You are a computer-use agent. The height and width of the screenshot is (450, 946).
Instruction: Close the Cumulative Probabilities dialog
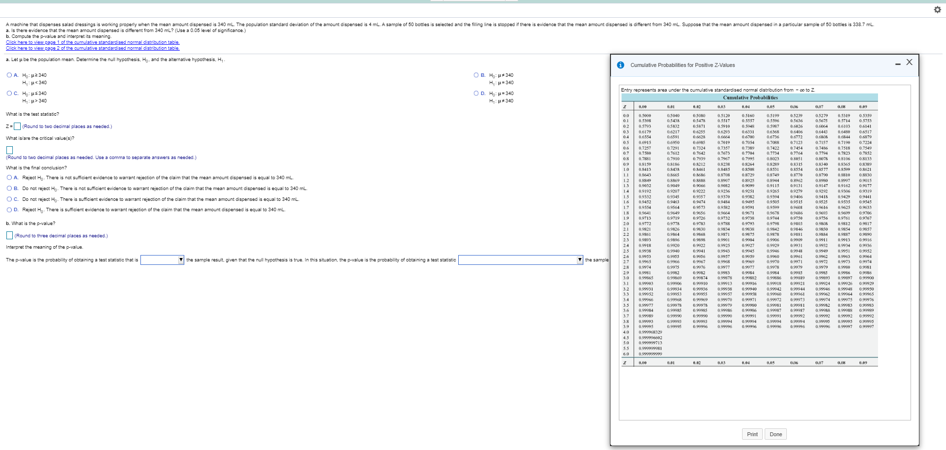[x=909, y=62]
